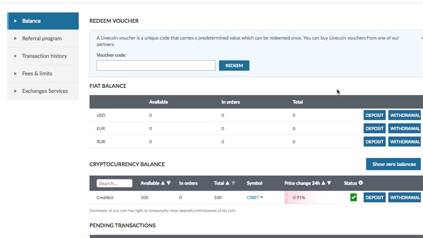Click the cryptocurrency Search box
This screenshot has height=238, width=423.
click(114, 183)
